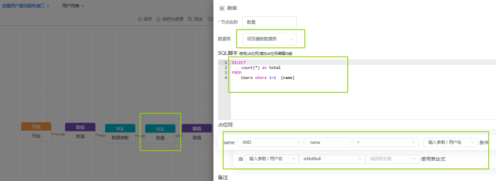Screen dimensions: 496x181
Task: Click inside the SQL script editor
Action: 336,97
